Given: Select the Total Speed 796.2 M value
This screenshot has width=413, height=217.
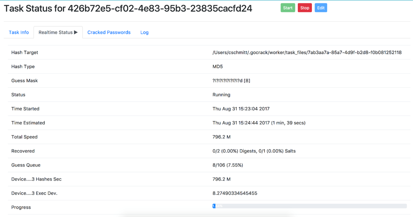Looking at the screenshot, I should click(221, 137).
